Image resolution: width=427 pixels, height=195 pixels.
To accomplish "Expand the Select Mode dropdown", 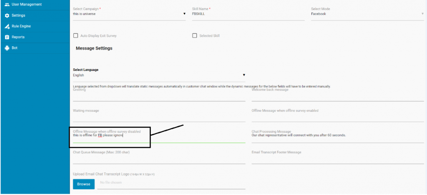I will click(367, 14).
